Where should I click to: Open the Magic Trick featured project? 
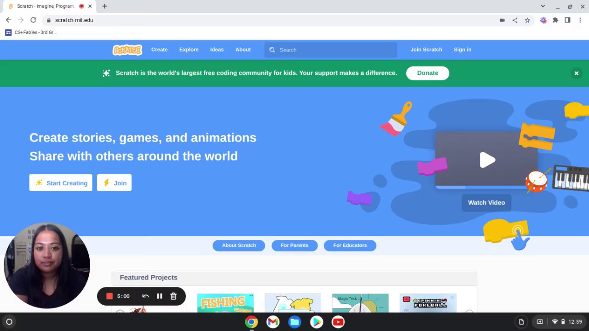coord(360,303)
